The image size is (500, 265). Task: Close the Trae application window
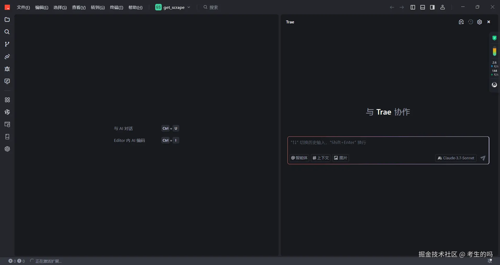[x=492, y=7]
